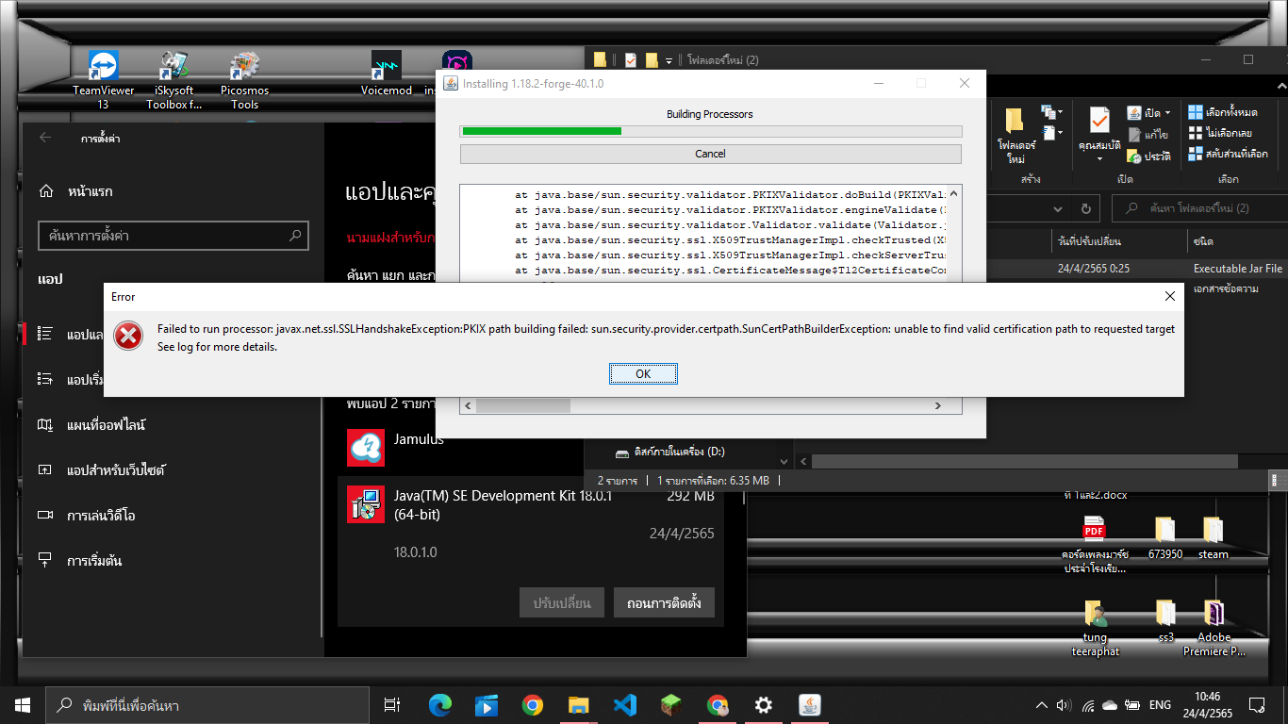Click the Building Processors progress bar

(710, 131)
